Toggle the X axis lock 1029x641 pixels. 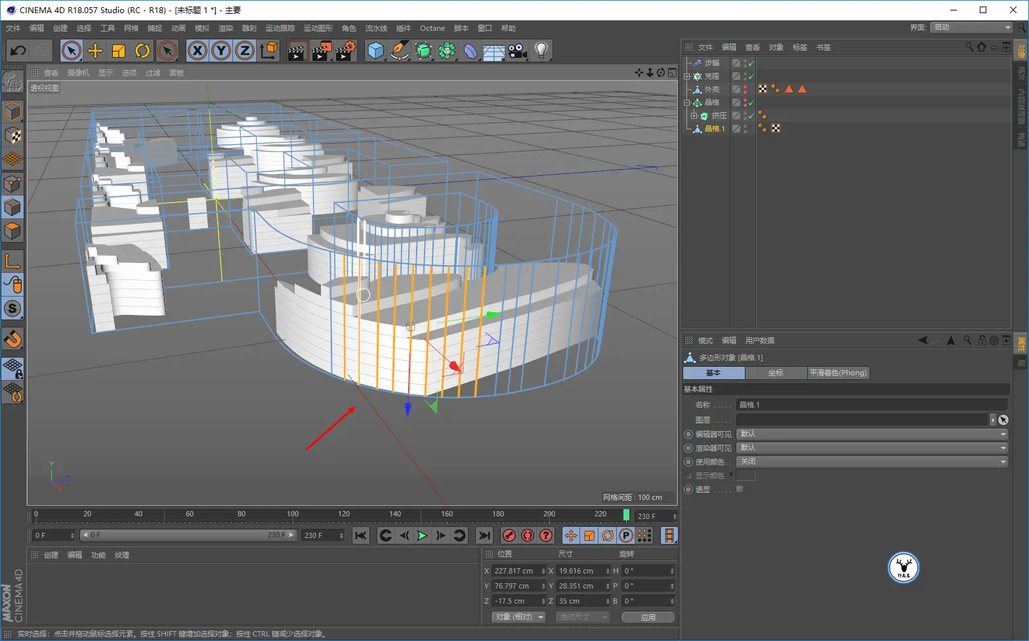point(197,51)
